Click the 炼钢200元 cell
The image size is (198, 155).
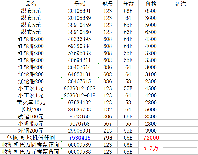coord(31,131)
